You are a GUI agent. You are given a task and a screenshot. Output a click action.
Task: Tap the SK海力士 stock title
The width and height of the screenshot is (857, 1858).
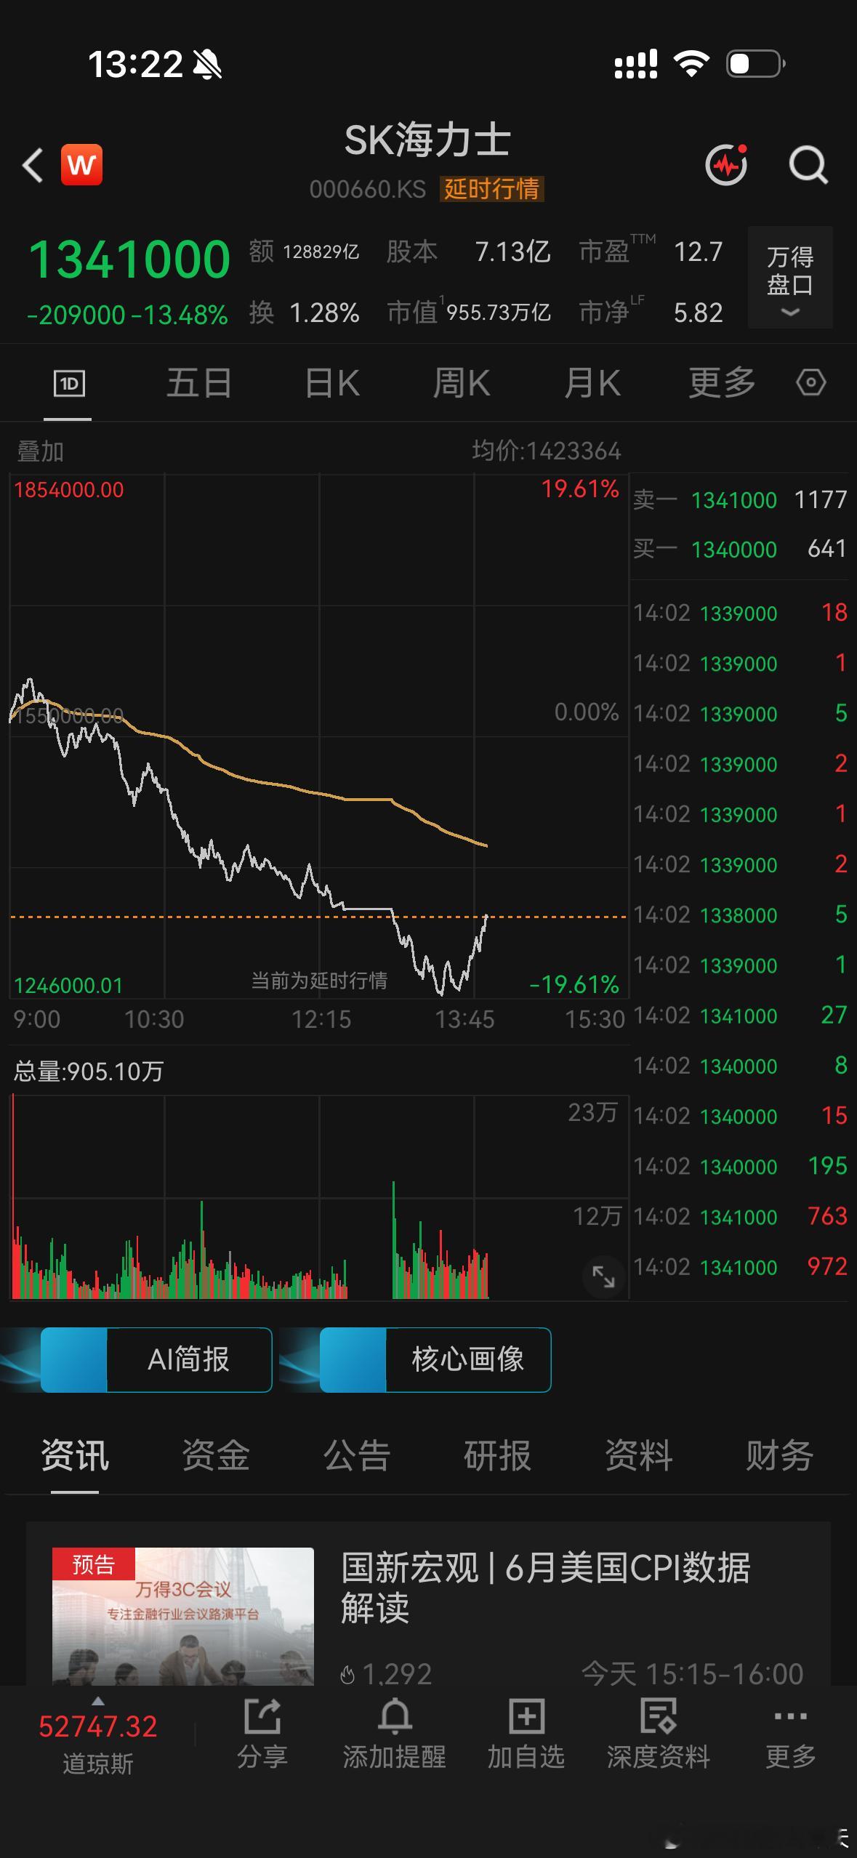(427, 140)
